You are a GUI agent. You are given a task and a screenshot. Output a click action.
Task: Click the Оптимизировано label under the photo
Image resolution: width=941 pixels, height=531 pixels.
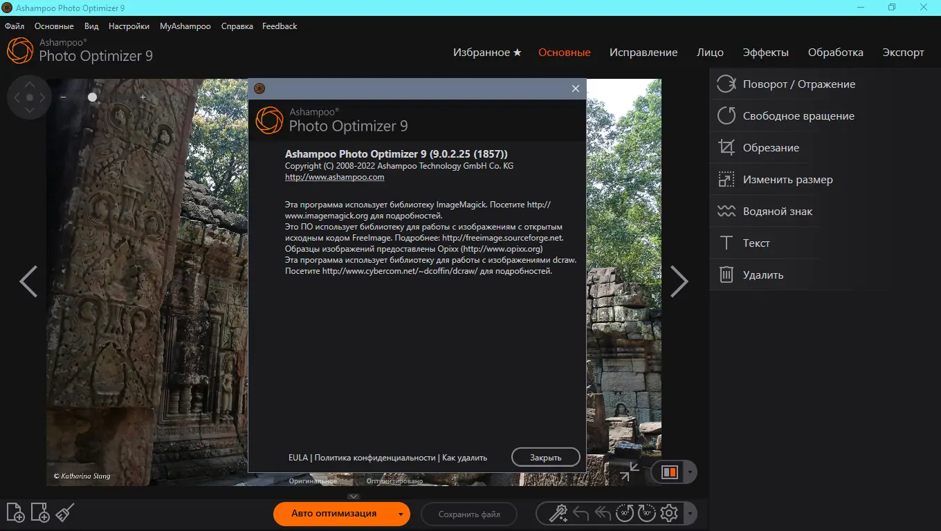click(394, 481)
